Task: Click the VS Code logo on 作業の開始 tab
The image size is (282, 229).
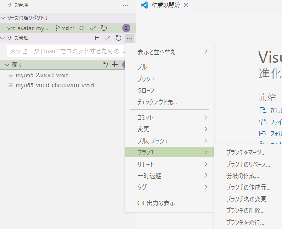Action: [144, 5]
